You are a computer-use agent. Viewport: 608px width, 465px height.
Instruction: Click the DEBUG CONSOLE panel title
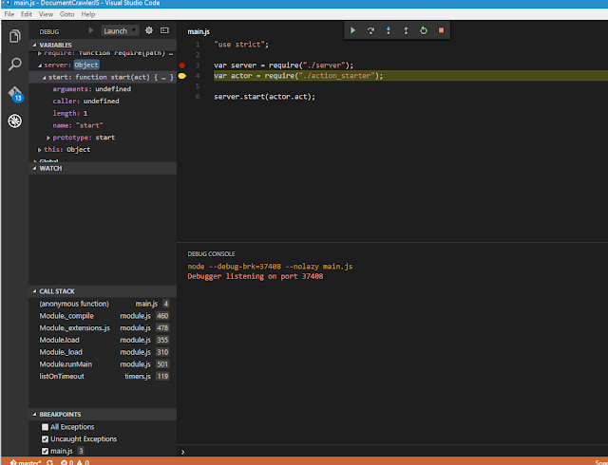tap(211, 253)
